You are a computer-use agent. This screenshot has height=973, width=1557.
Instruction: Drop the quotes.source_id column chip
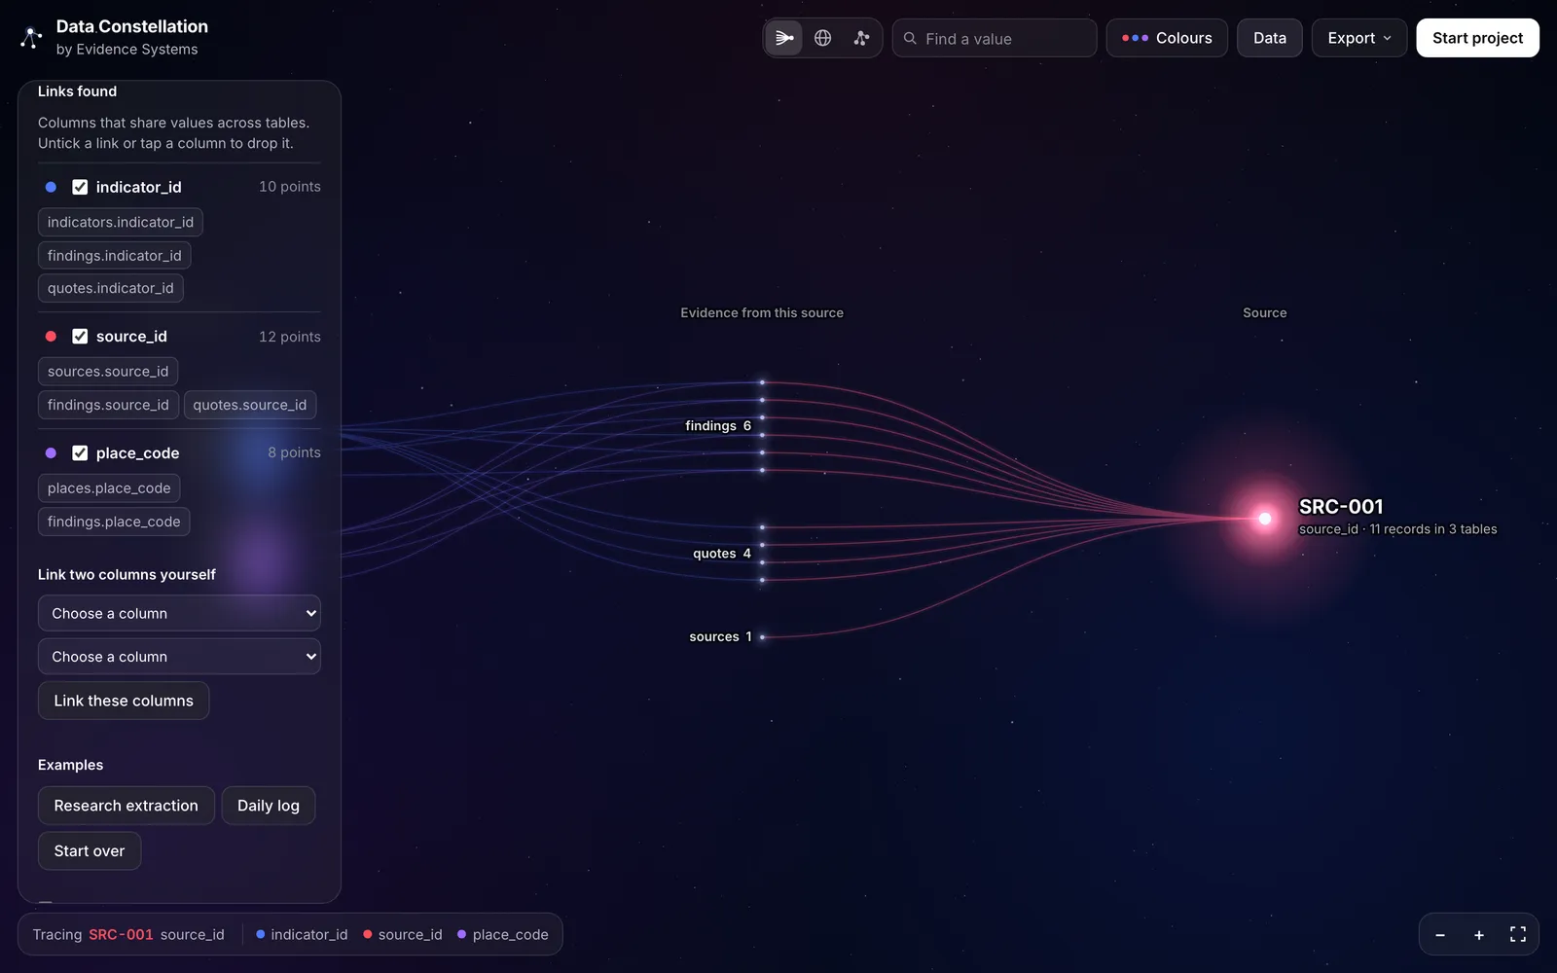tap(250, 405)
